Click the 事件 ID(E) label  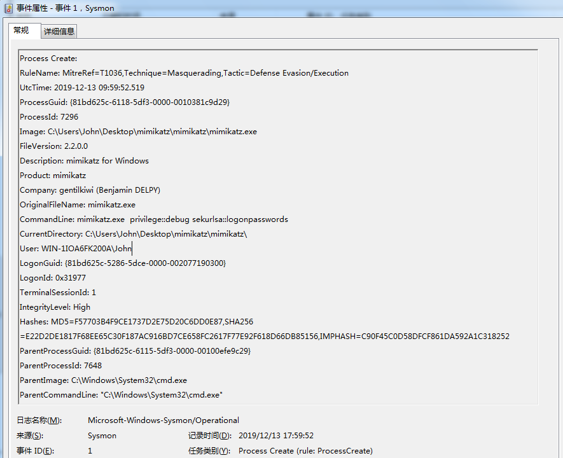coord(35,451)
